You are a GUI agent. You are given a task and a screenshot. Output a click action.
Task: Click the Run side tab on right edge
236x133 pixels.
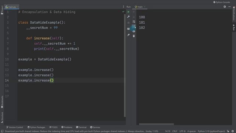[x=234, y=27]
